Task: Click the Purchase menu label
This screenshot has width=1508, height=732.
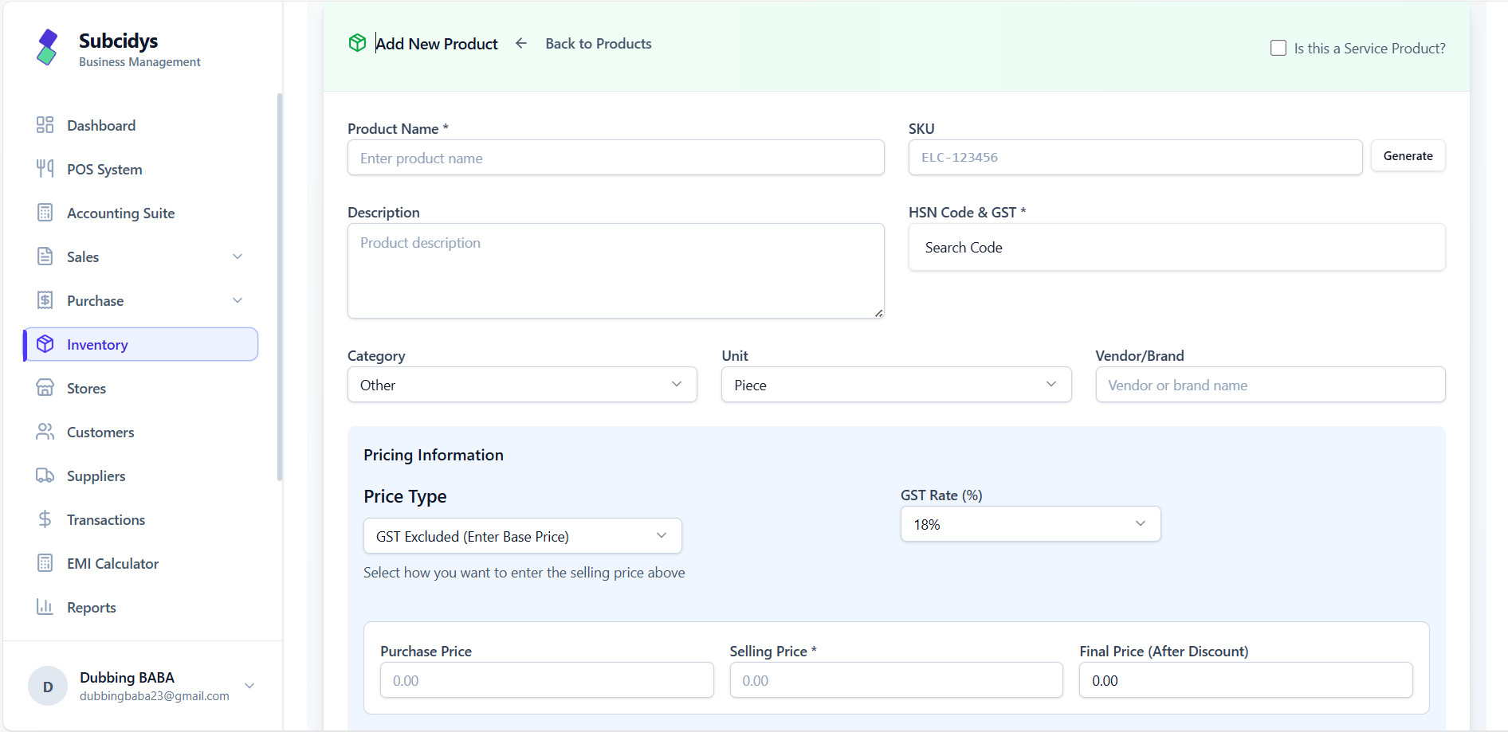Action: point(95,300)
